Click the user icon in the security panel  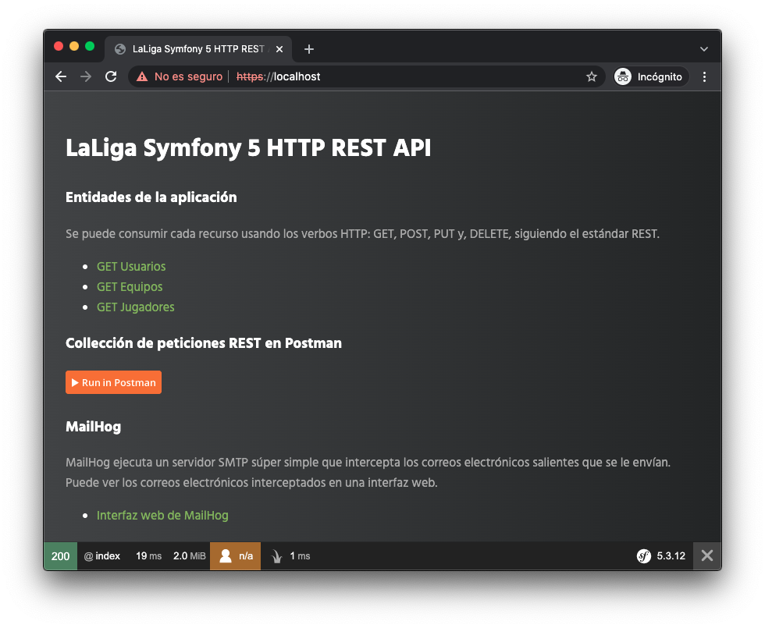pyautogui.click(x=226, y=555)
